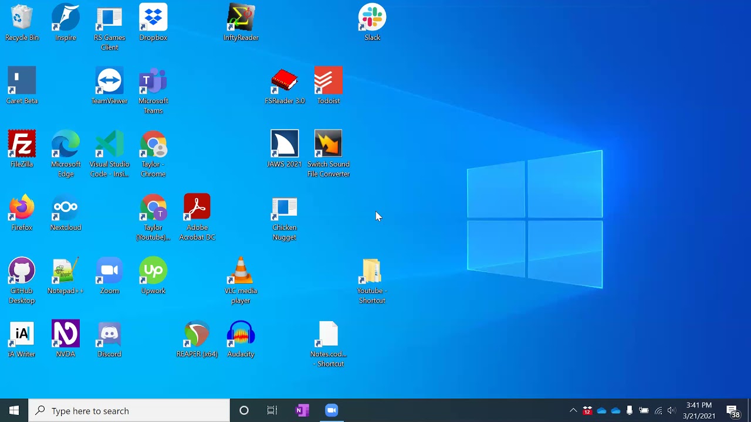Screen dimensions: 751x422
Task: Open the Notepad++ desktop shortcut
Action: coord(65,277)
